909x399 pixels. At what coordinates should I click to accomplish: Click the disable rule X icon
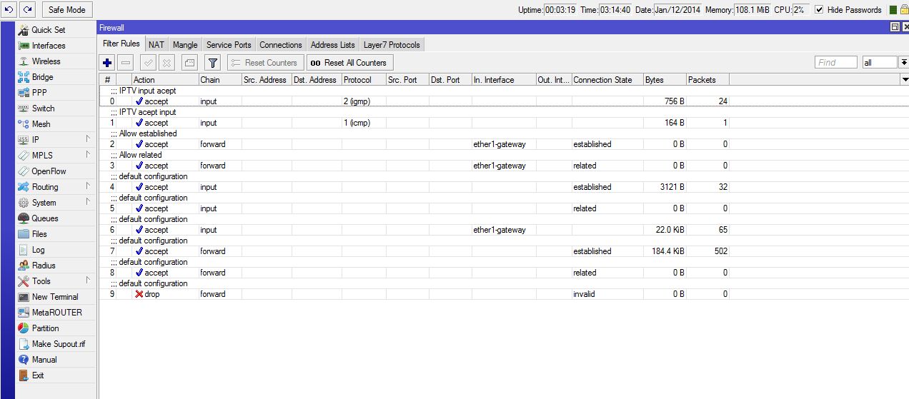tap(167, 63)
